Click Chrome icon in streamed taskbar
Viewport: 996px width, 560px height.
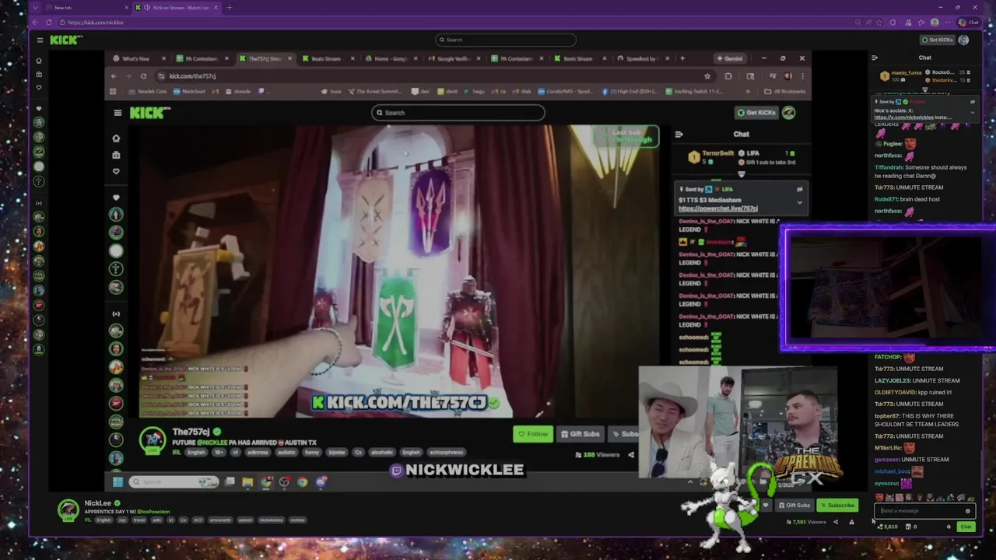303,482
